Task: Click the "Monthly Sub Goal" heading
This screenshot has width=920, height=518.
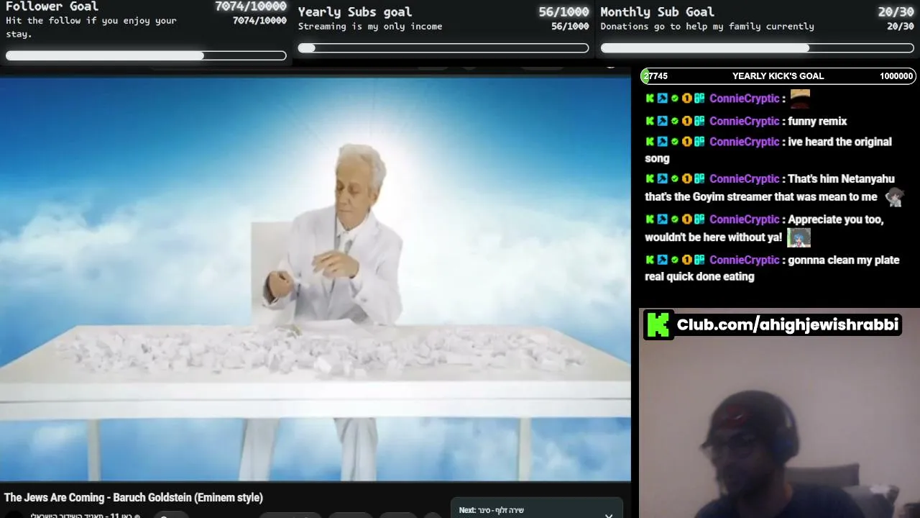Action: pos(658,12)
